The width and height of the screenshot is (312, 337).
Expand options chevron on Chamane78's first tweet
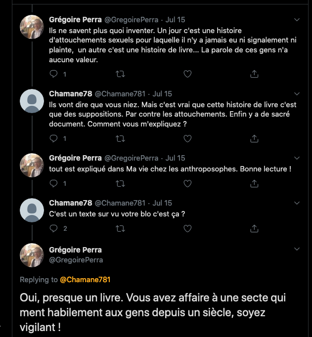(x=297, y=93)
